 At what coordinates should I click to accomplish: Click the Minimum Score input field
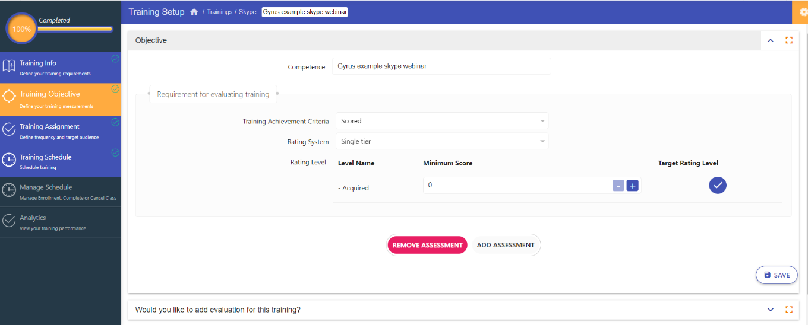[518, 186]
